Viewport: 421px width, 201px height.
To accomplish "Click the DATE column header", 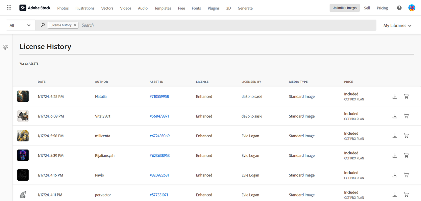I will pos(41,82).
